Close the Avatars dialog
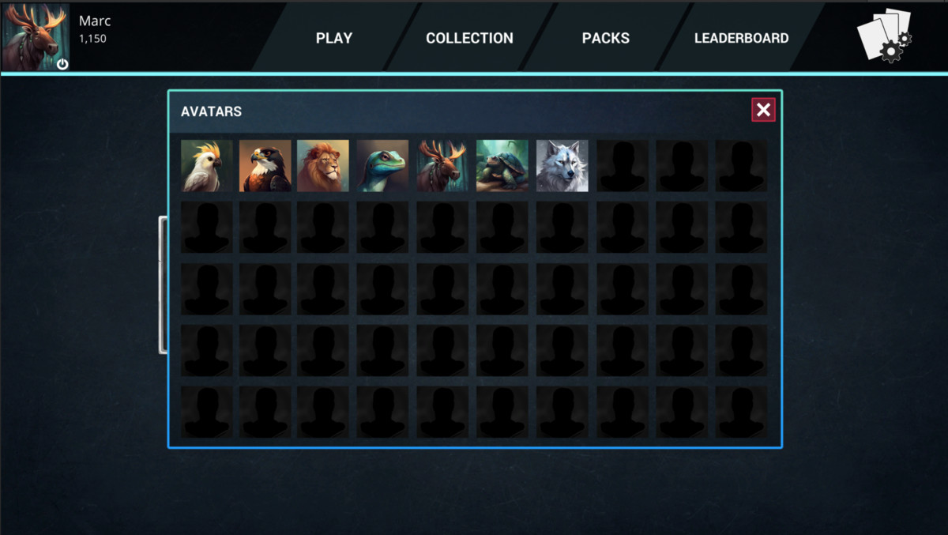 tap(763, 110)
